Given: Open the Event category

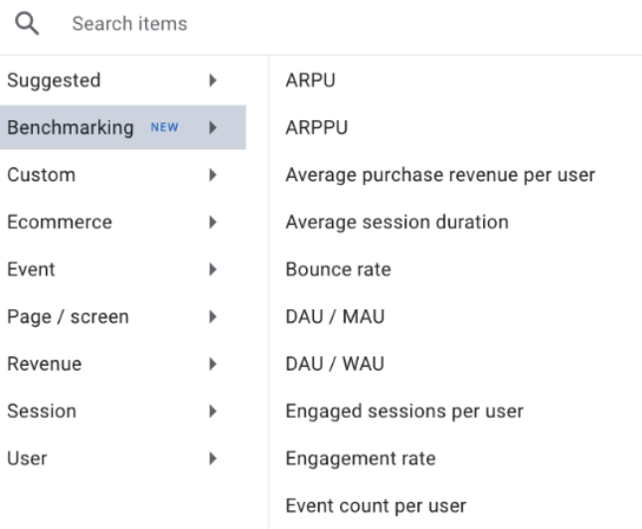Looking at the screenshot, I should pos(123,269).
